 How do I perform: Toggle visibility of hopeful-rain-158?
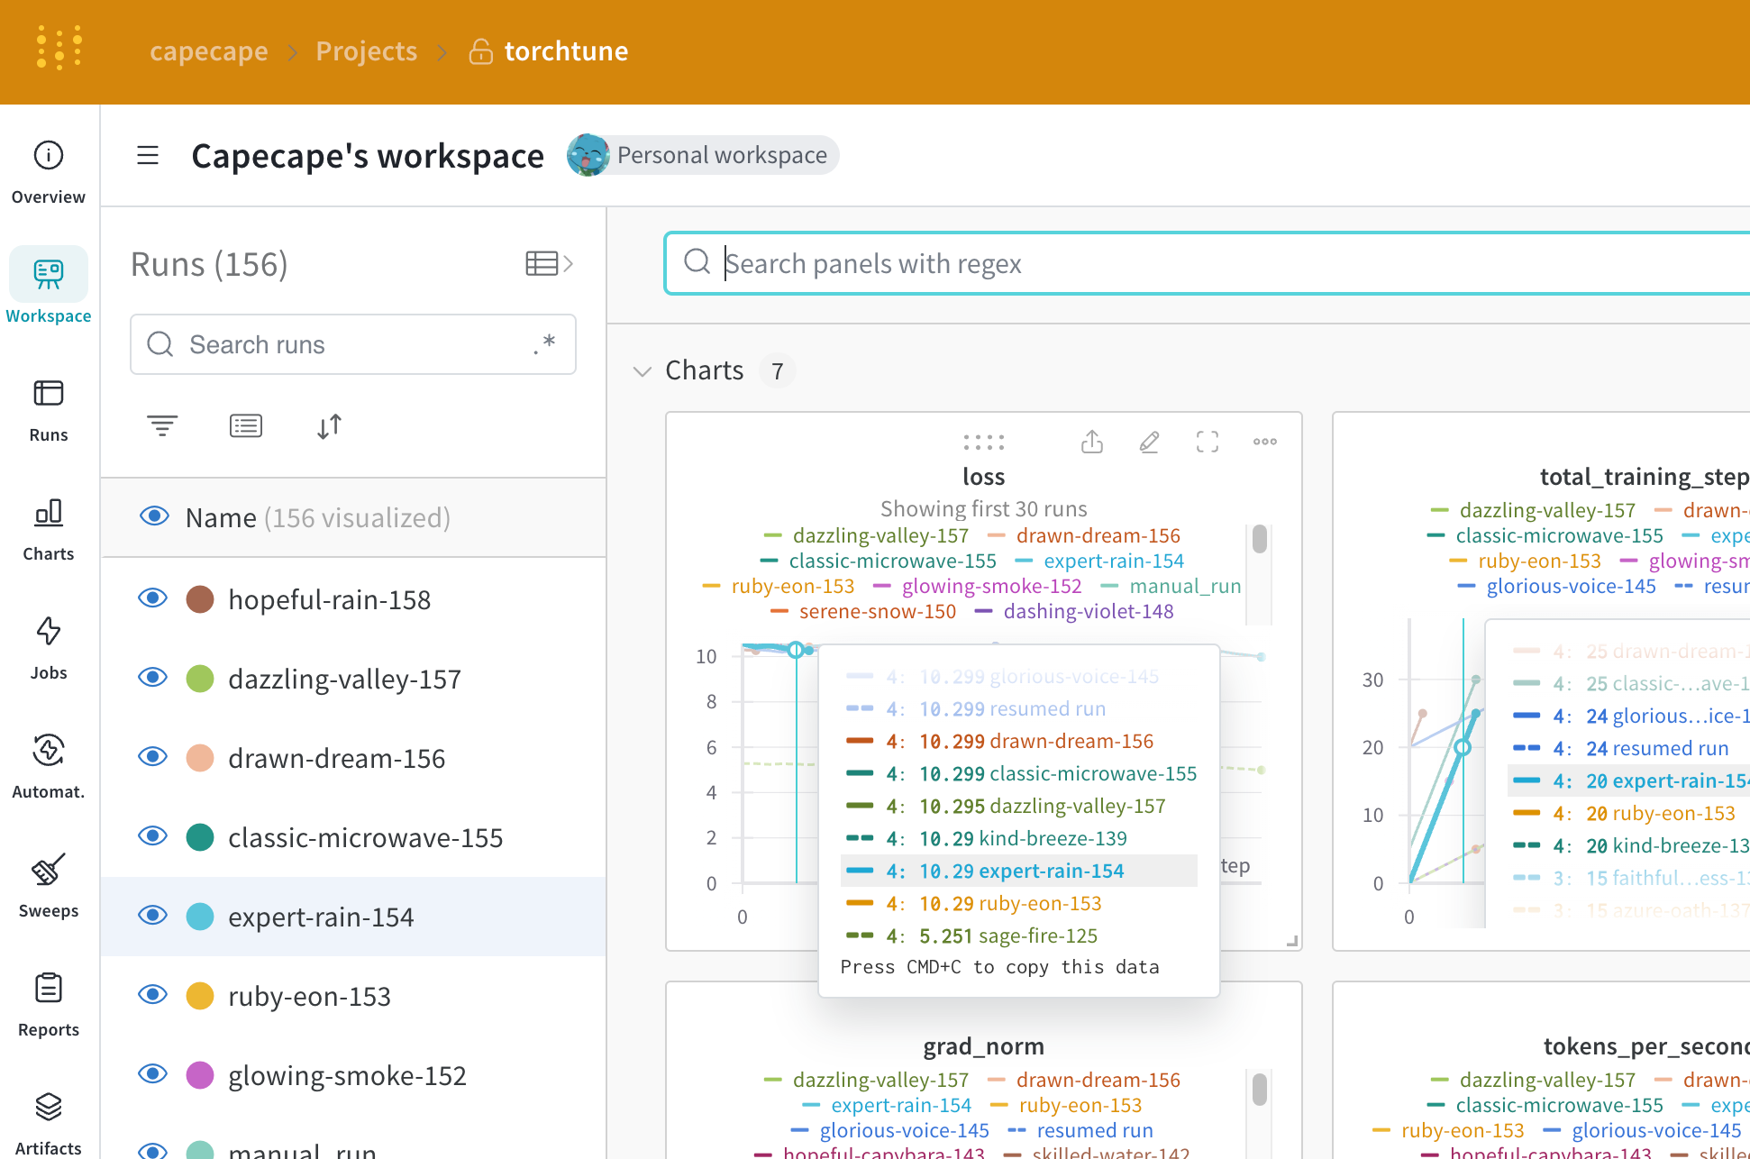point(153,598)
